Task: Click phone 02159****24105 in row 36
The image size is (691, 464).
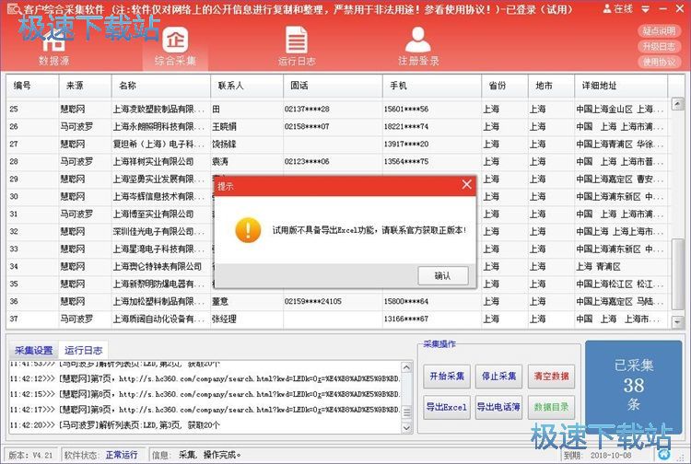Action: (313, 302)
